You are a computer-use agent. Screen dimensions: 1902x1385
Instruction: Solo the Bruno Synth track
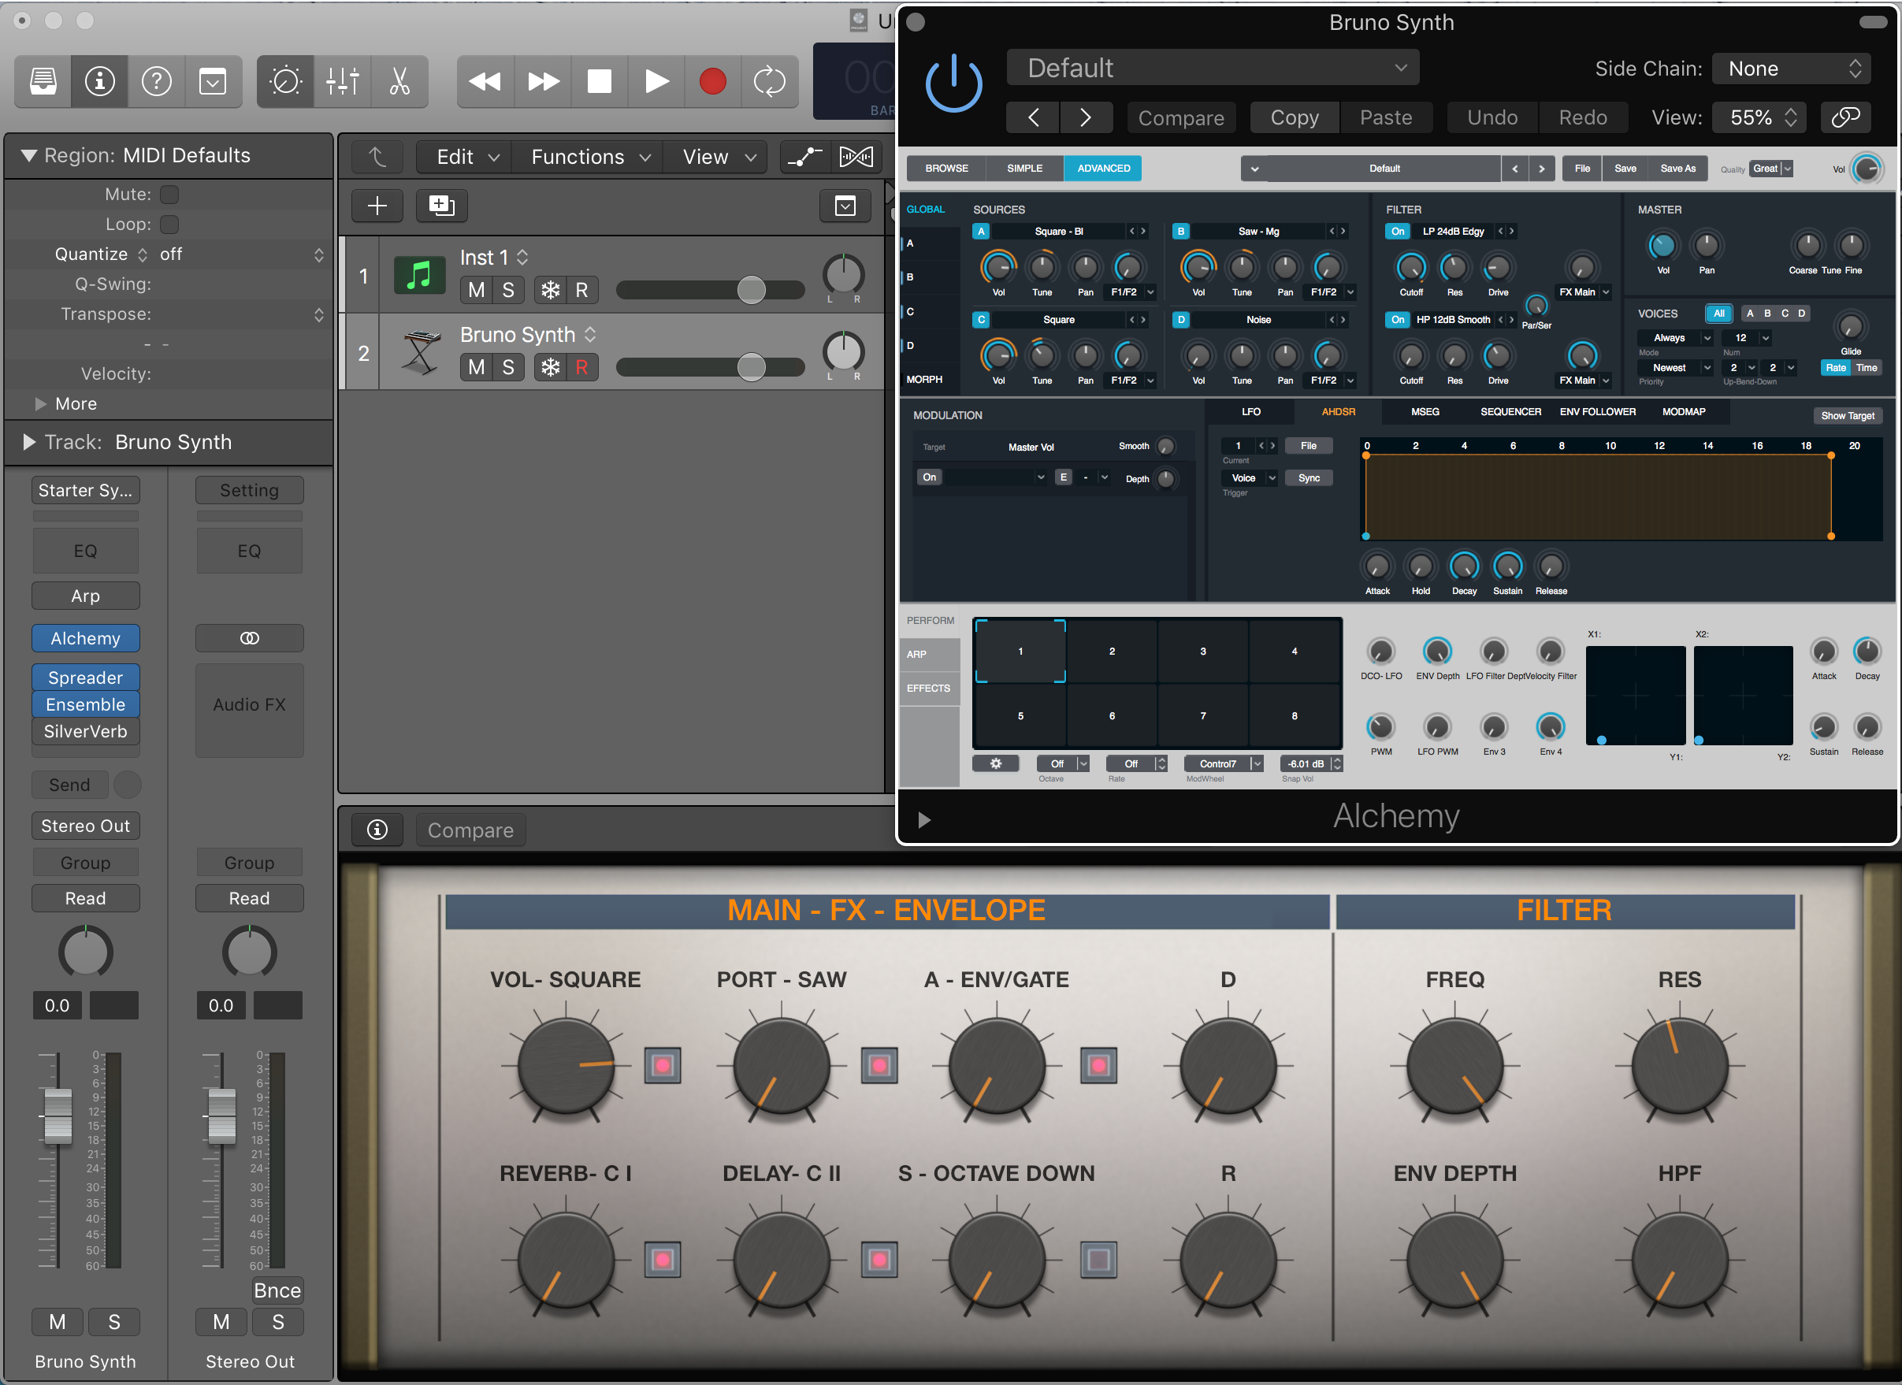pos(508,367)
